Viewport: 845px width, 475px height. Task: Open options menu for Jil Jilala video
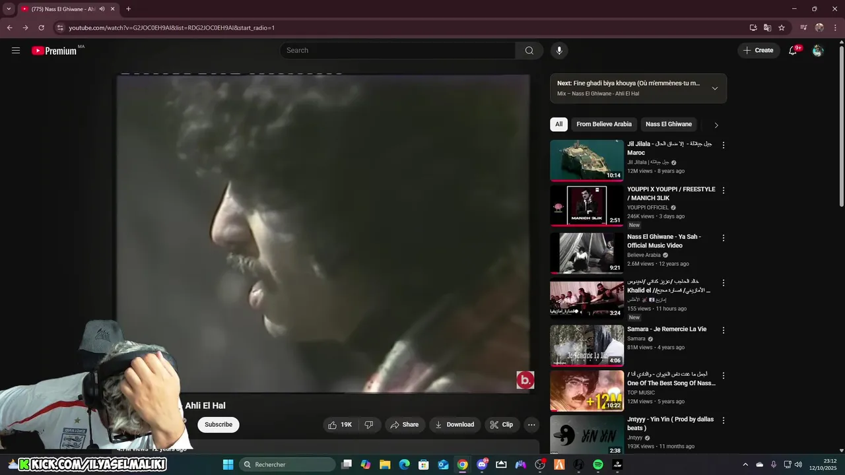coord(724,145)
